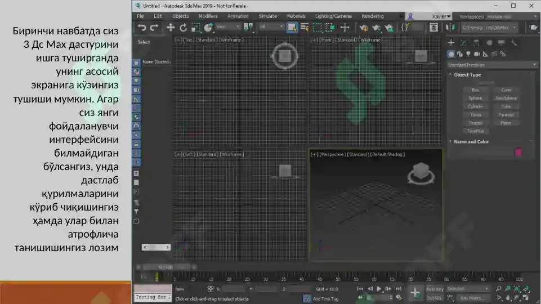The image size is (541, 304).
Task: Select Geometry category icon
Action: (451, 54)
